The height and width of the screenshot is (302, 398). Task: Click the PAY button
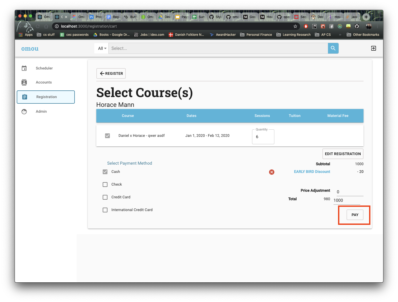point(355,215)
